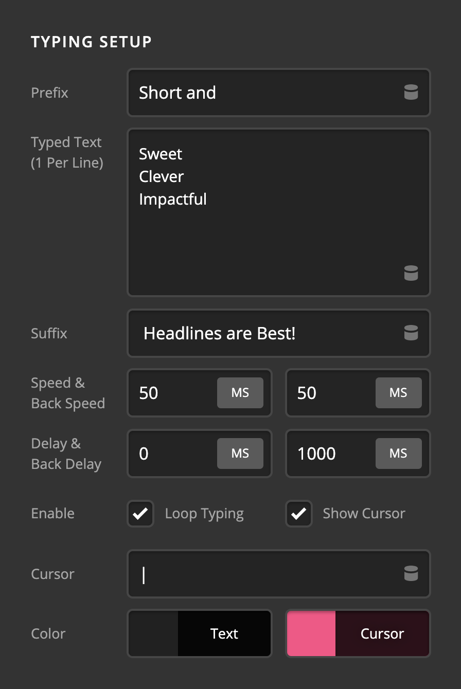Click the Cursor color button
Image resolution: width=461 pixels, height=689 pixels.
click(382, 633)
